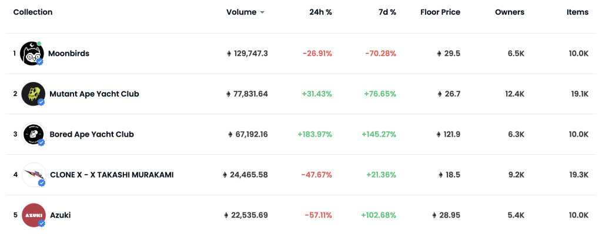602x234 pixels.
Task: Select the Floor Price column header
Action: [x=440, y=12]
